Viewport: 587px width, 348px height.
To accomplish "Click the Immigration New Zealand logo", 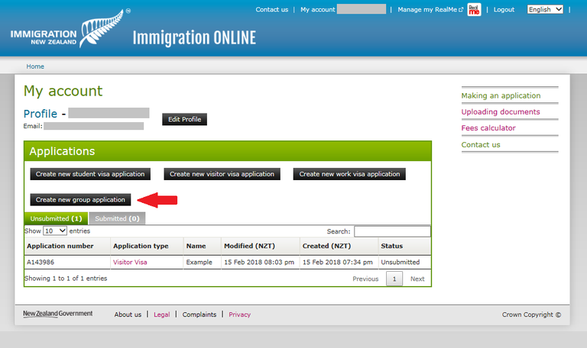I will pos(69,32).
